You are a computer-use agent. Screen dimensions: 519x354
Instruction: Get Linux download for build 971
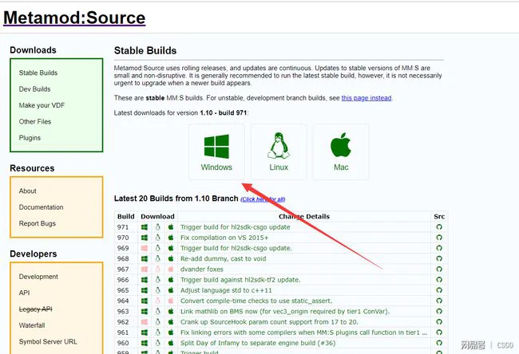coord(157,227)
